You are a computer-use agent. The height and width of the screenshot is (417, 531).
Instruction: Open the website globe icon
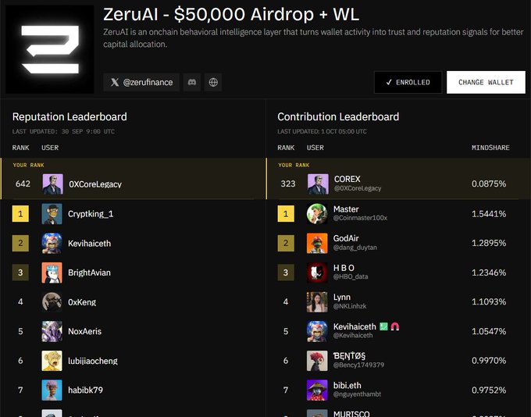pyautogui.click(x=213, y=82)
